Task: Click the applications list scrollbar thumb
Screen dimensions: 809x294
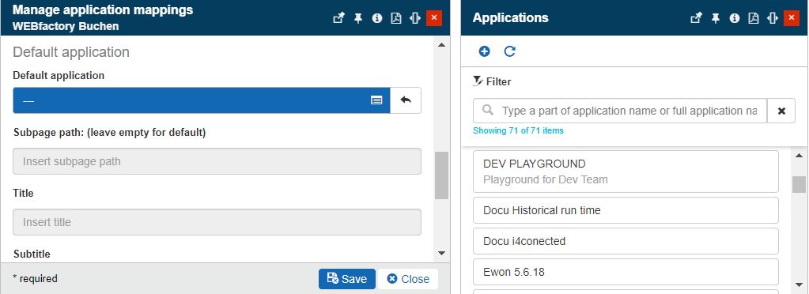Action: coord(799,184)
